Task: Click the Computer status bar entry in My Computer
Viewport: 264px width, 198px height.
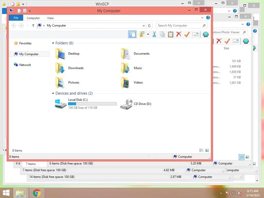Action: coord(183,157)
